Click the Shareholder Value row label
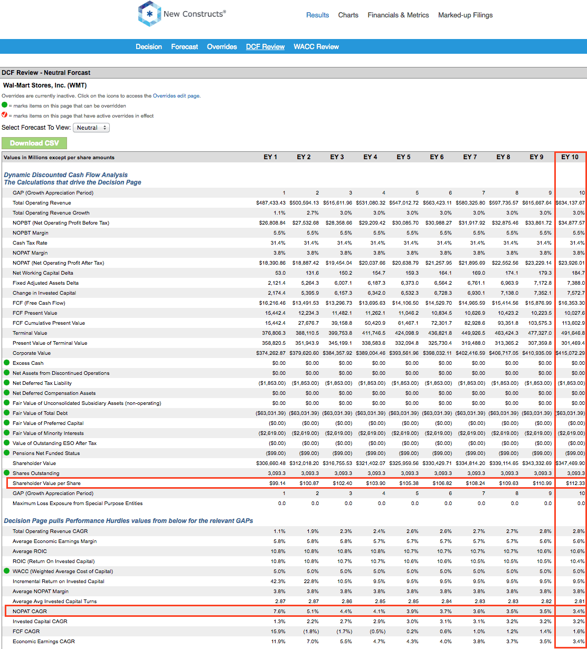This screenshot has width=587, height=649. (x=34, y=463)
